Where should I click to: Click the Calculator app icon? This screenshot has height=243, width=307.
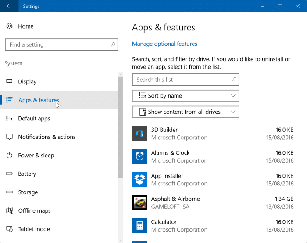point(139,225)
